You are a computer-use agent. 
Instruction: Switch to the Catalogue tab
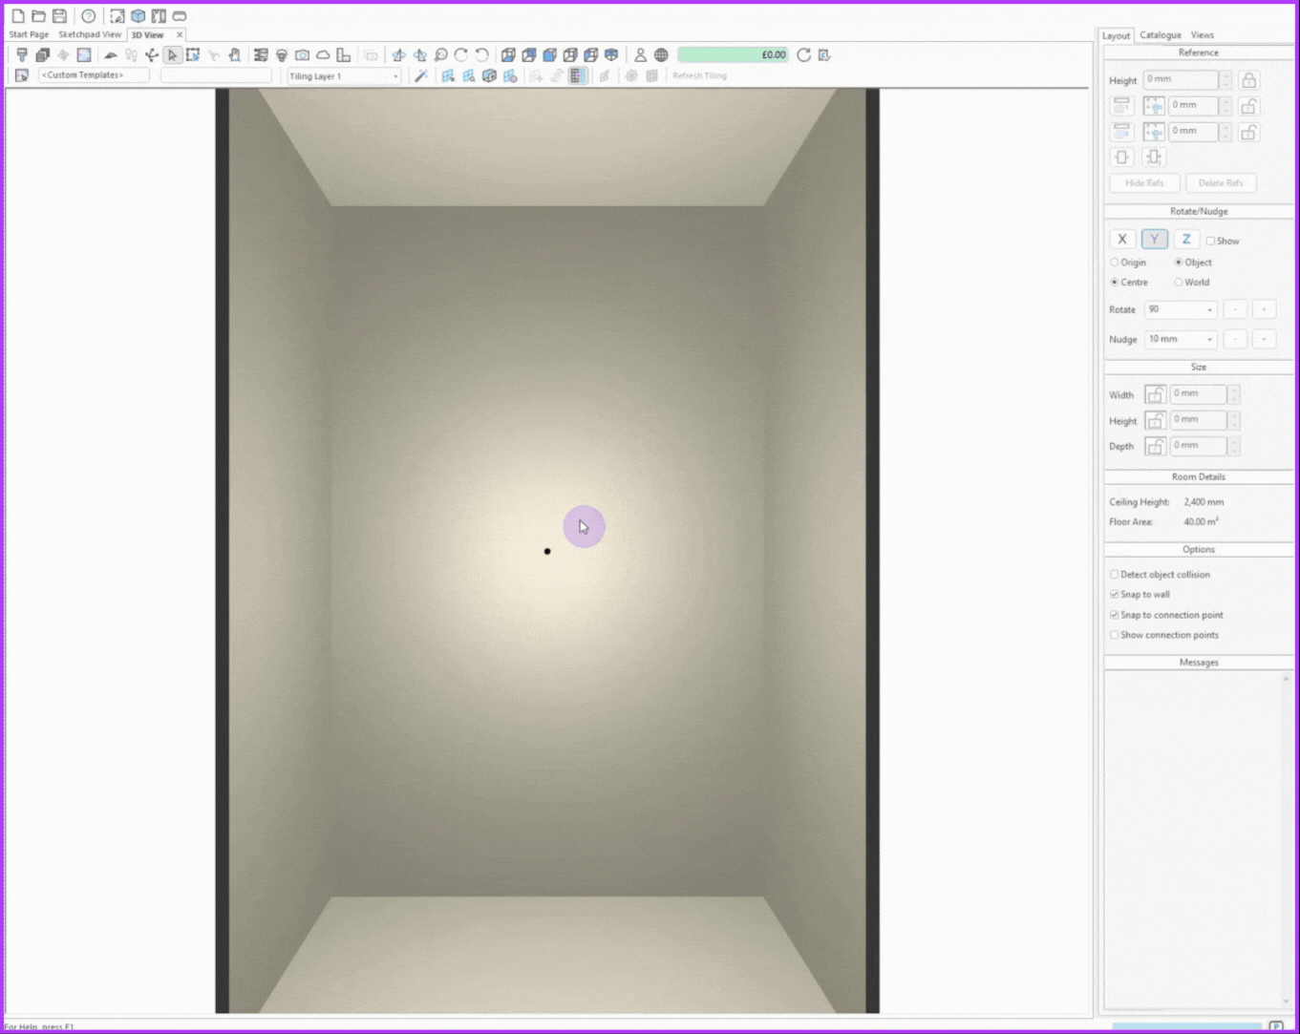(1160, 35)
